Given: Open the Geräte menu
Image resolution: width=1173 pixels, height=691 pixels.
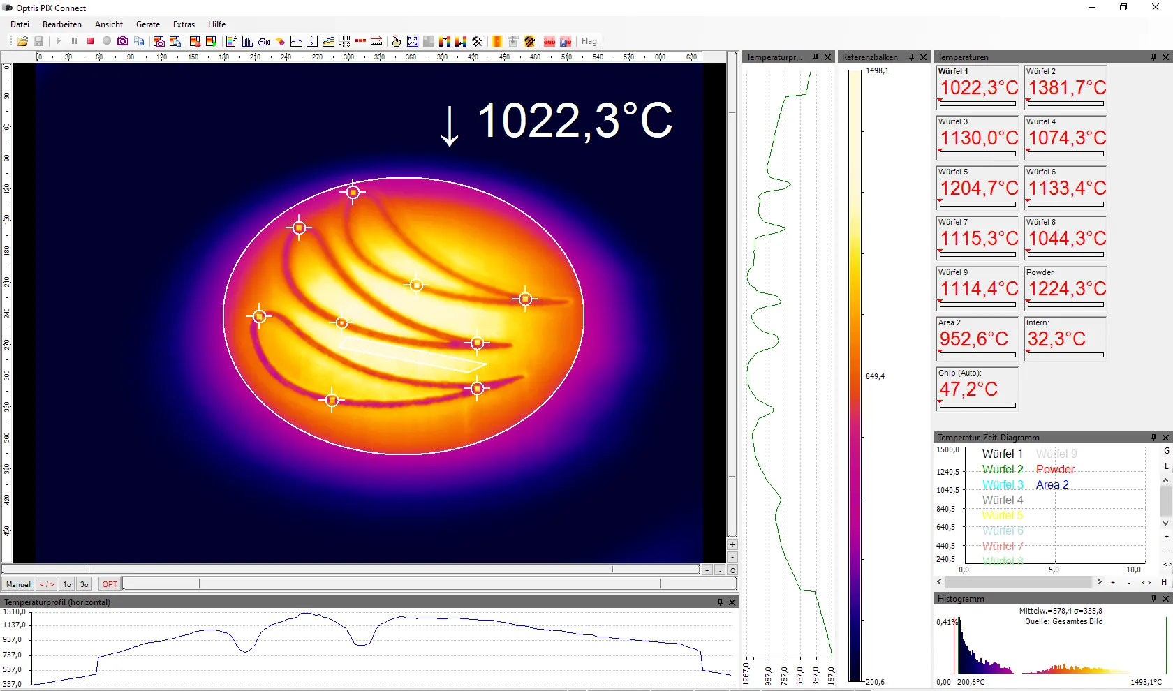Looking at the screenshot, I should (147, 24).
